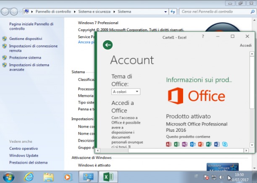Open Pagina iniziale Pannello di controllo link
This screenshot has height=183, width=257.
click(x=31, y=26)
